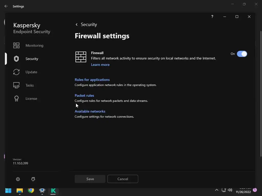The height and width of the screenshot is (196, 262).
Task: Open the Tasks monitor-gear icon
Action: [x=16, y=85]
